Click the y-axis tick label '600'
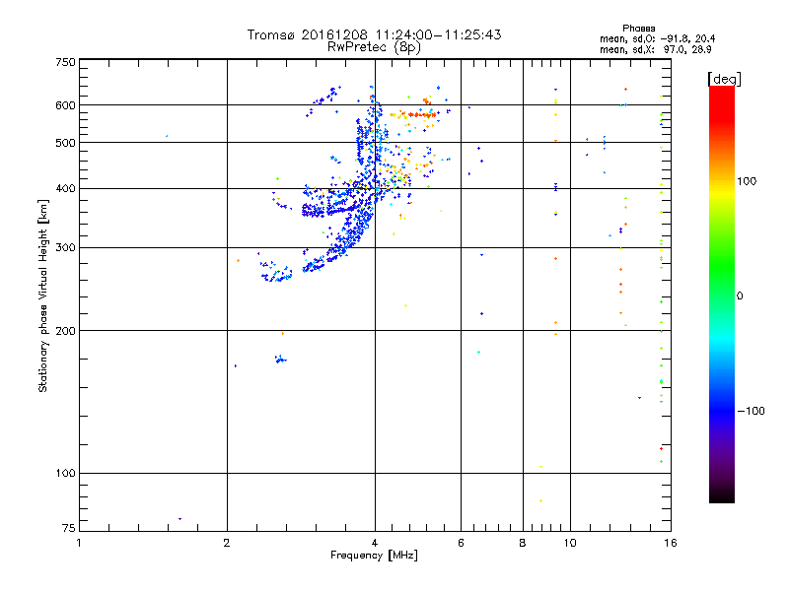789x591 pixels. [65, 105]
